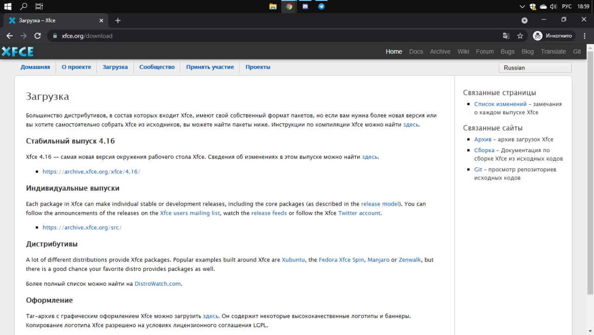594x335 pixels.
Task: Click здесь link in the 4.16 release paragraph
Action: pyautogui.click(x=370, y=157)
